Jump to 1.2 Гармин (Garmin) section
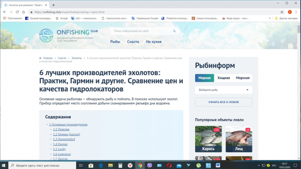301x169 pixels. [x=66, y=134]
